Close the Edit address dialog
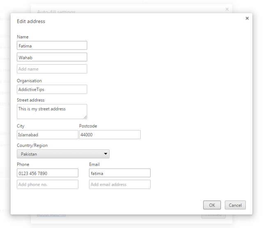The image size is (270, 228). pos(247,18)
